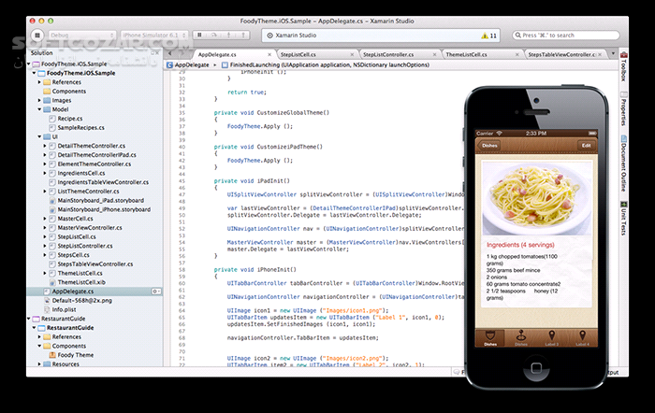Click AppDelegate in the breadcrumb bar
This screenshot has height=413, width=655.
click(x=192, y=65)
